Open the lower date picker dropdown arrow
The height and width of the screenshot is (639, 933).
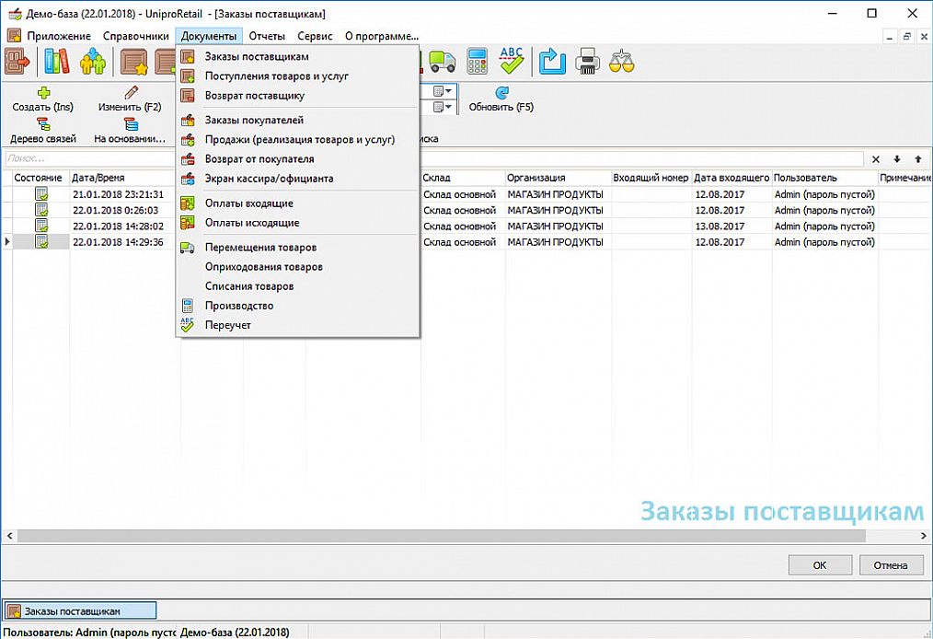pos(449,107)
